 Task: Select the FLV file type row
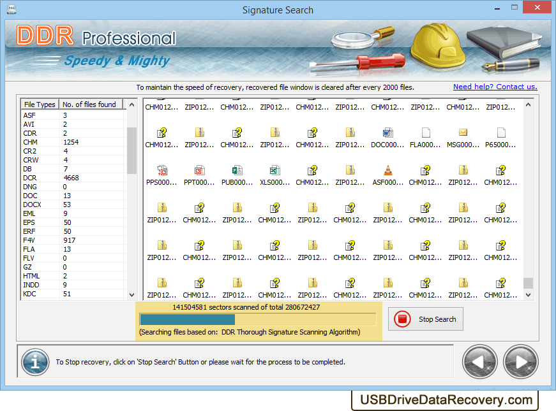coord(74,258)
